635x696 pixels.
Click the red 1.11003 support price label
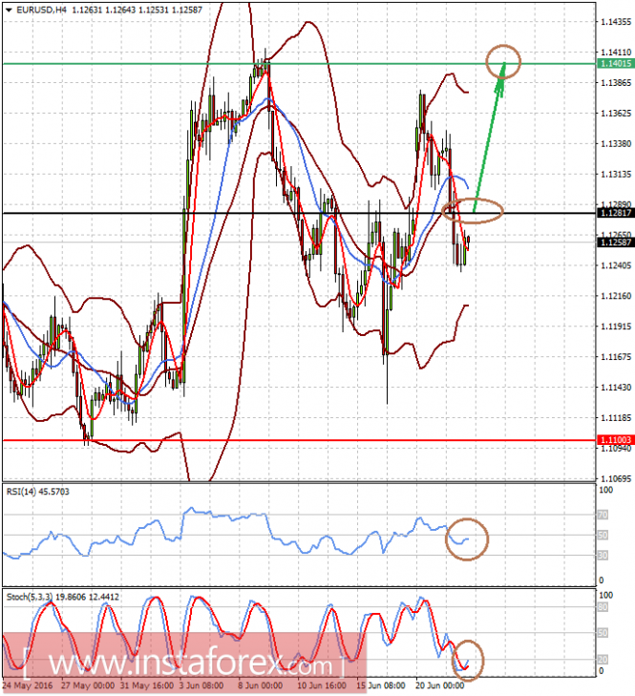(x=616, y=440)
